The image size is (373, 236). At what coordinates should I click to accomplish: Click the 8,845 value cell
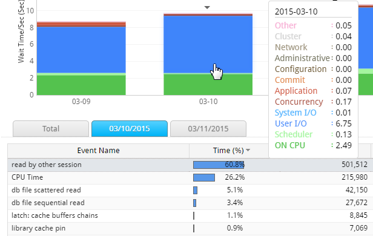click(x=358, y=215)
